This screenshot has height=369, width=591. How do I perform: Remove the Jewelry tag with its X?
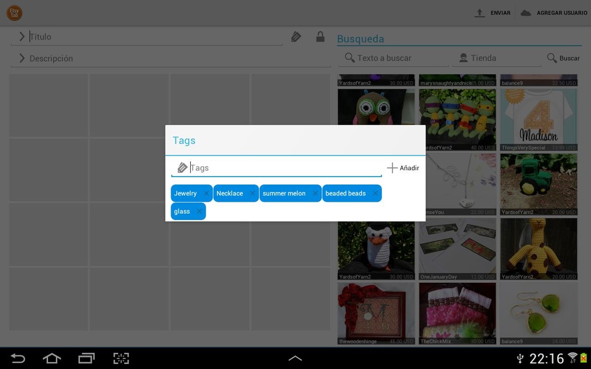[206, 193]
